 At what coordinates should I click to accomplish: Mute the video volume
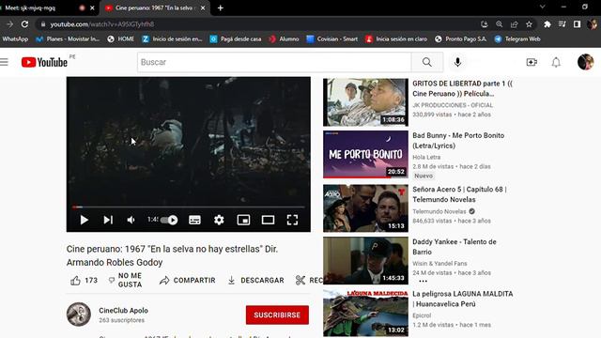click(x=131, y=220)
